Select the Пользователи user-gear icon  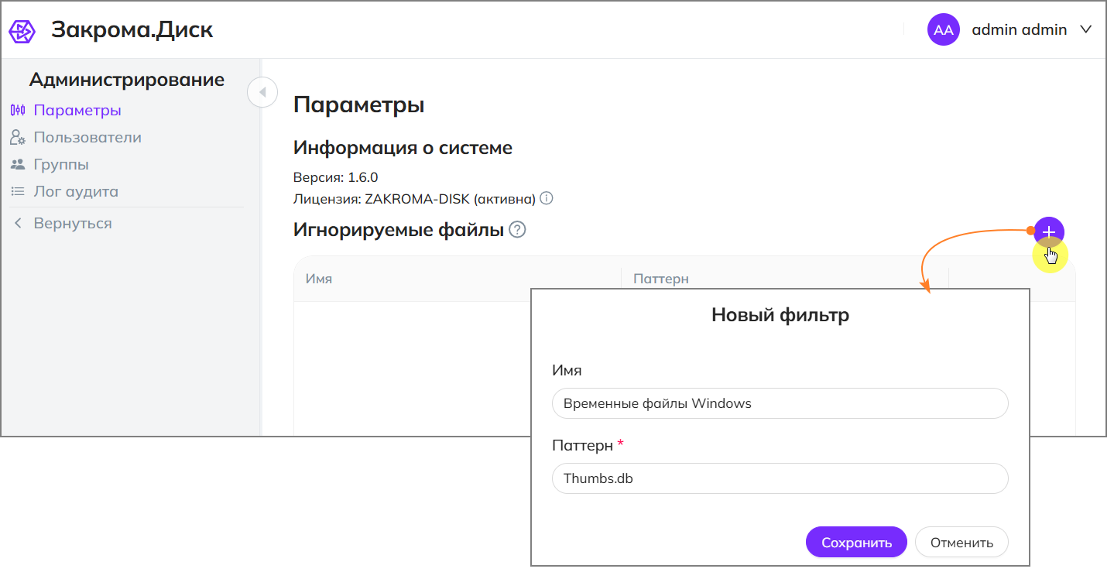18,138
